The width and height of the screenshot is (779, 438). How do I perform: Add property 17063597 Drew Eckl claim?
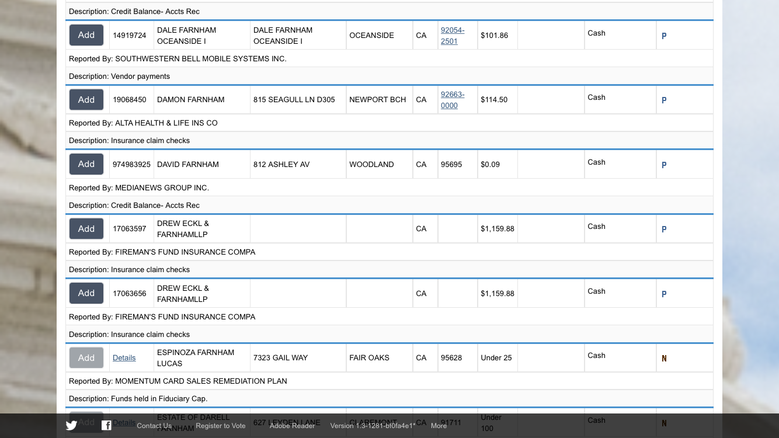tap(86, 229)
